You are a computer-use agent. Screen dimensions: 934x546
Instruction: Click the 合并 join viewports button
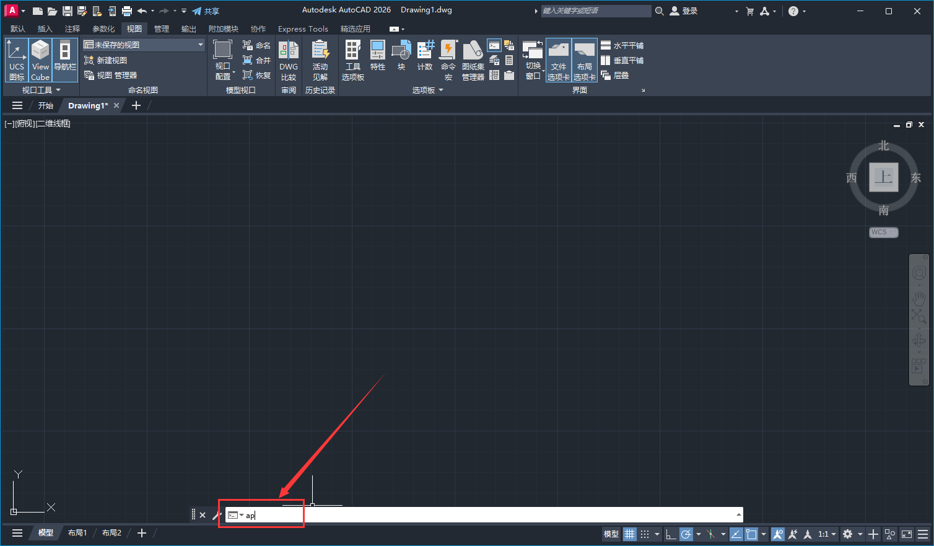click(x=256, y=60)
